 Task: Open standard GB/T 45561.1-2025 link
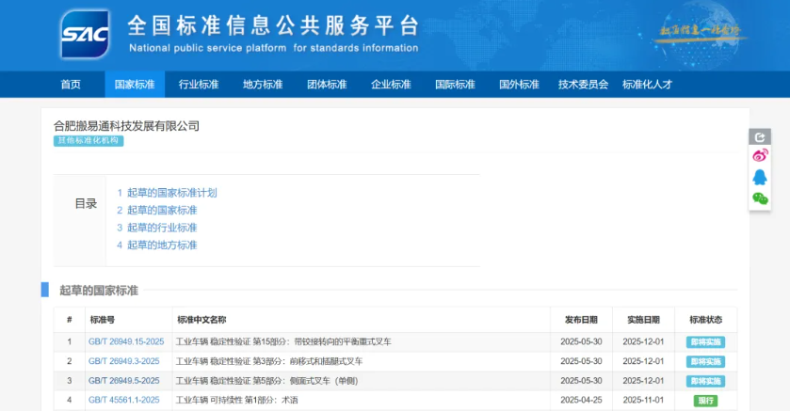(124, 400)
